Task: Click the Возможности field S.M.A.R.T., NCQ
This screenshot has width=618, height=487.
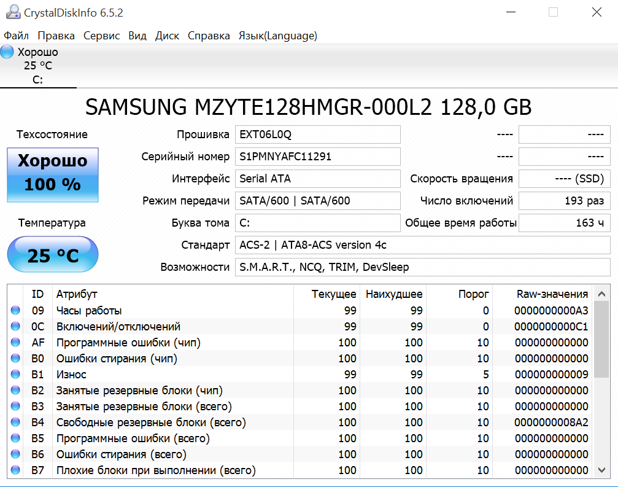Action: (x=422, y=267)
